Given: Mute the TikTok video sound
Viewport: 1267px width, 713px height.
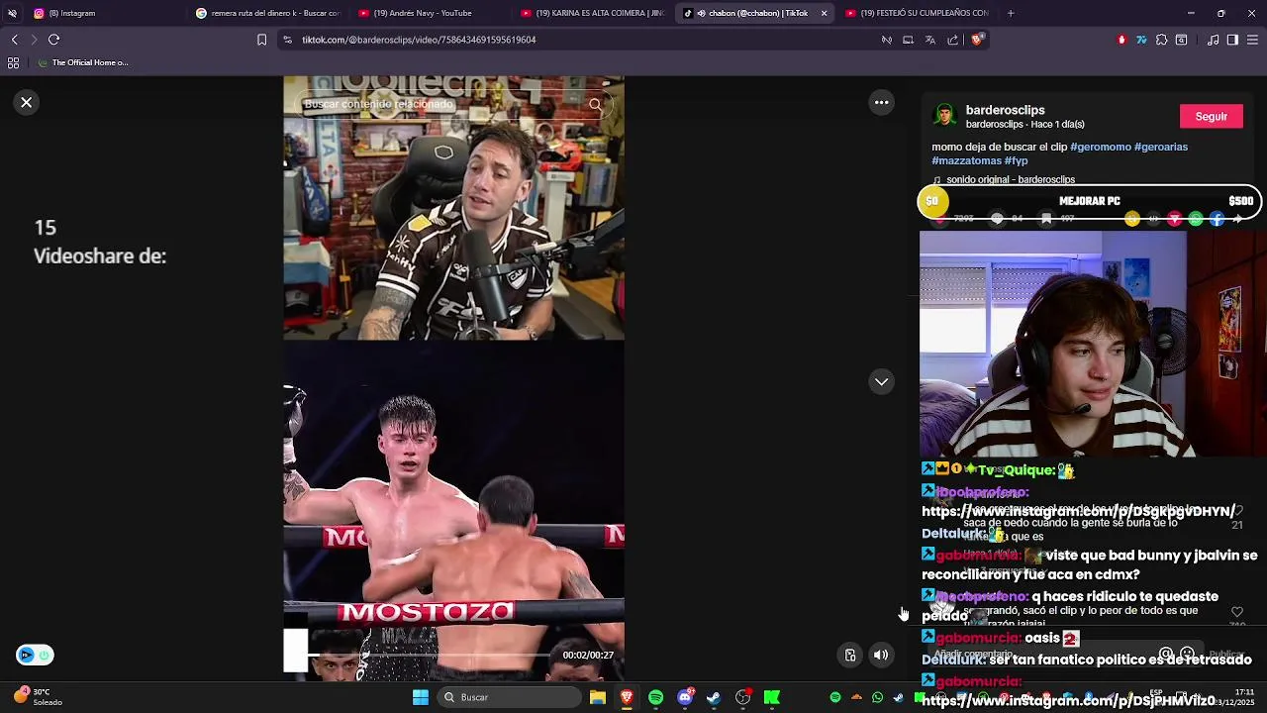Looking at the screenshot, I should point(881,655).
